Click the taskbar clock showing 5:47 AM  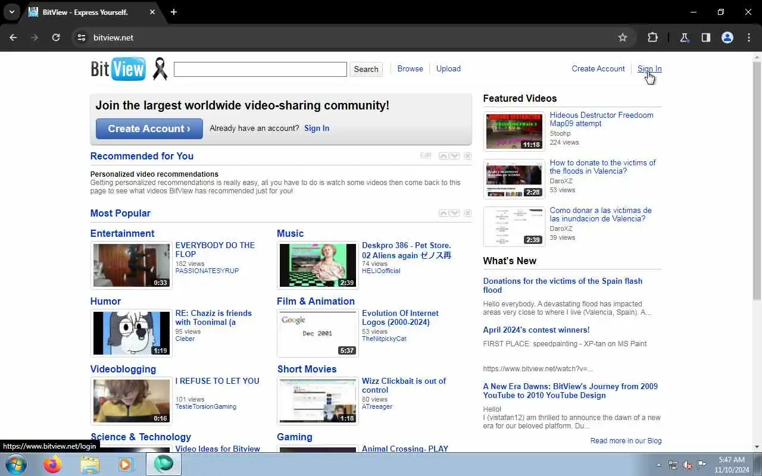click(732, 465)
